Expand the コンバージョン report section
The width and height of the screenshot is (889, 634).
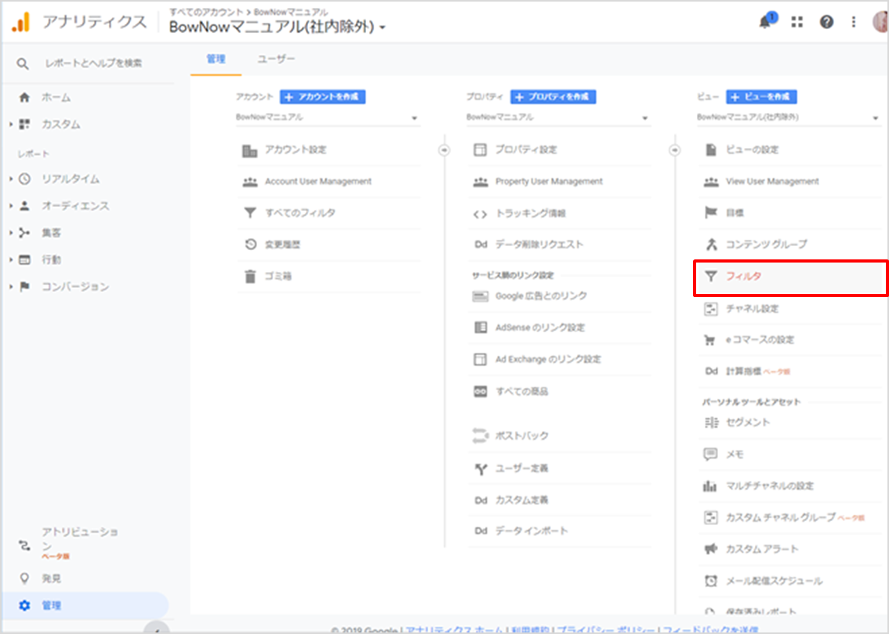tap(11, 287)
